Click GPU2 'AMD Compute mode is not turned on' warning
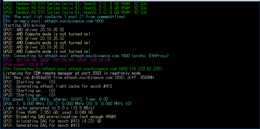The height and width of the screenshot is (129, 260). [47, 43]
